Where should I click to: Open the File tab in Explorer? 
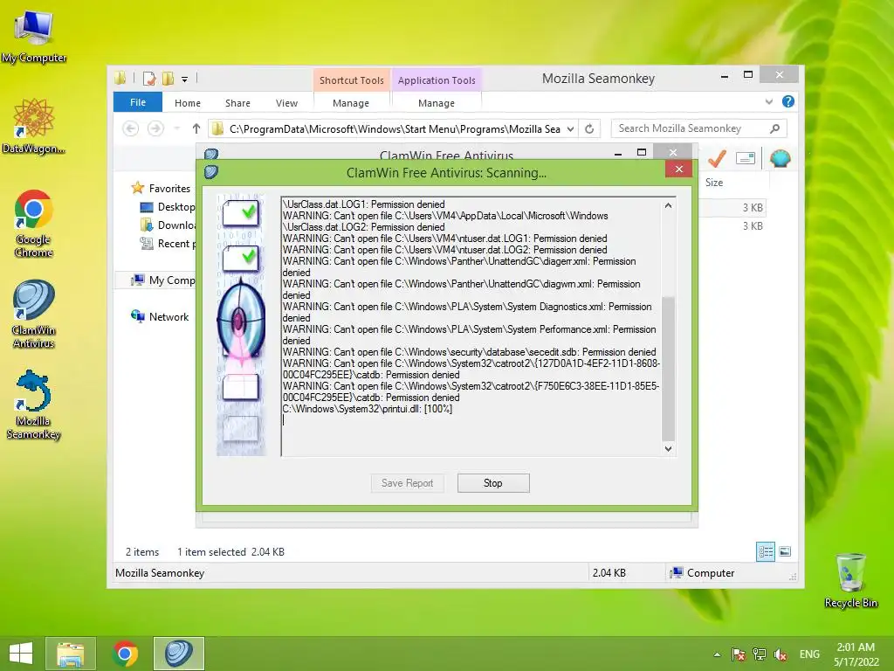point(138,103)
